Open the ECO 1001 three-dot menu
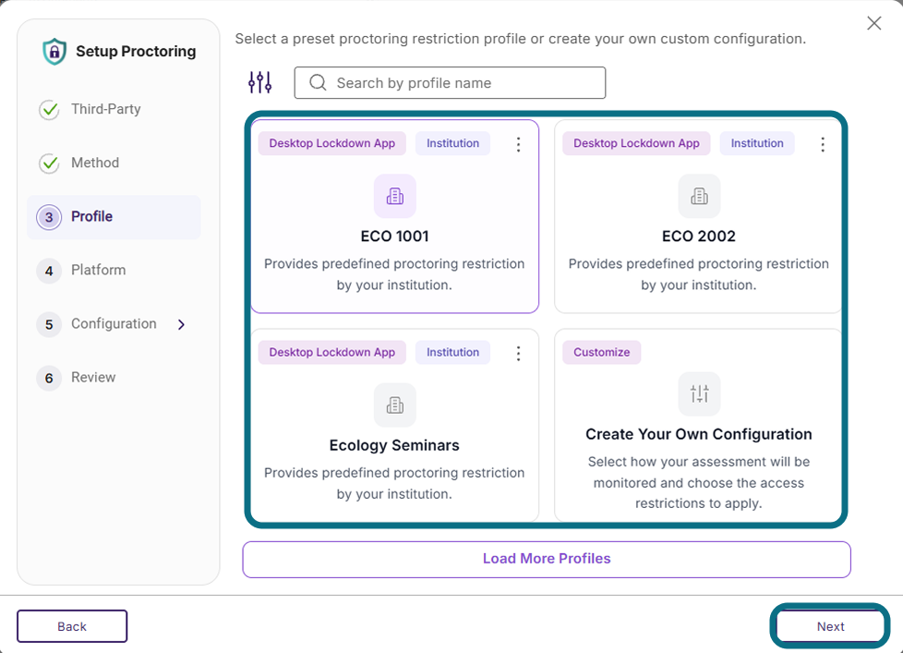903x653 pixels. click(518, 144)
